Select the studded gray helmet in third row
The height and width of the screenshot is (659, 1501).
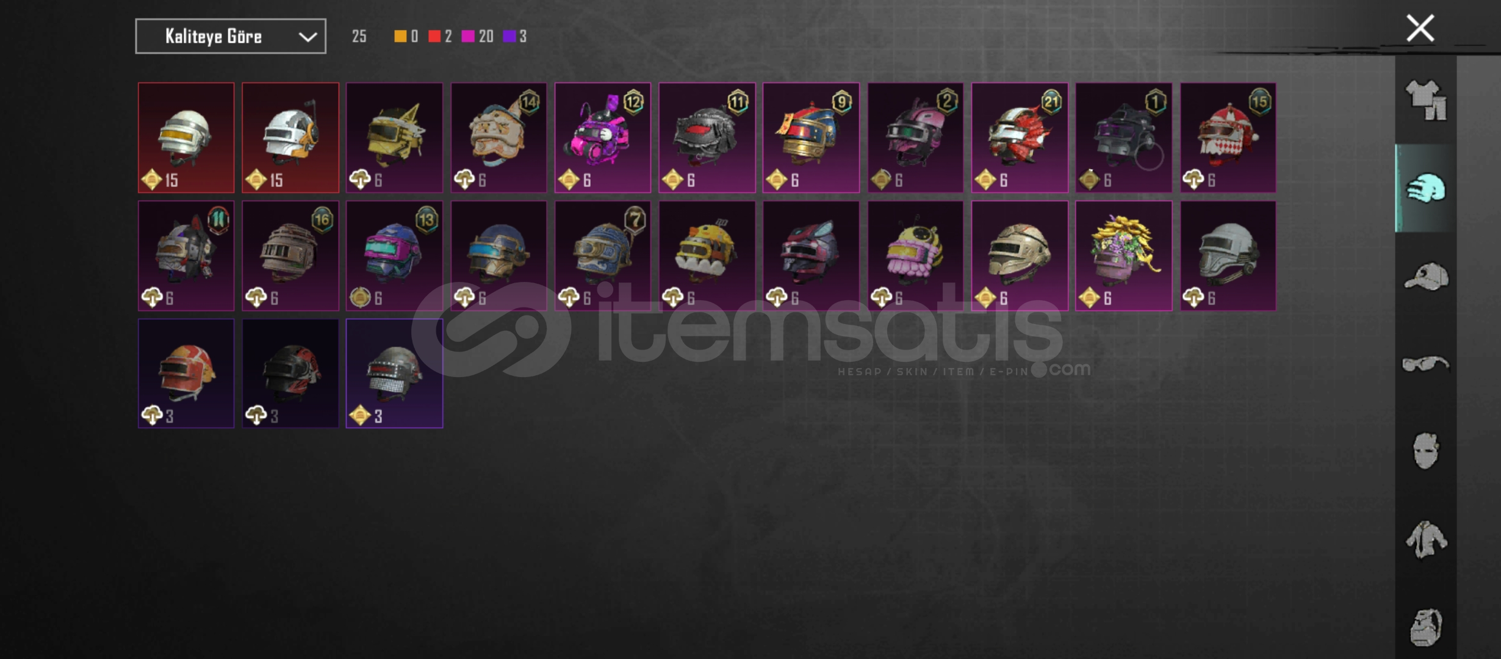(395, 373)
